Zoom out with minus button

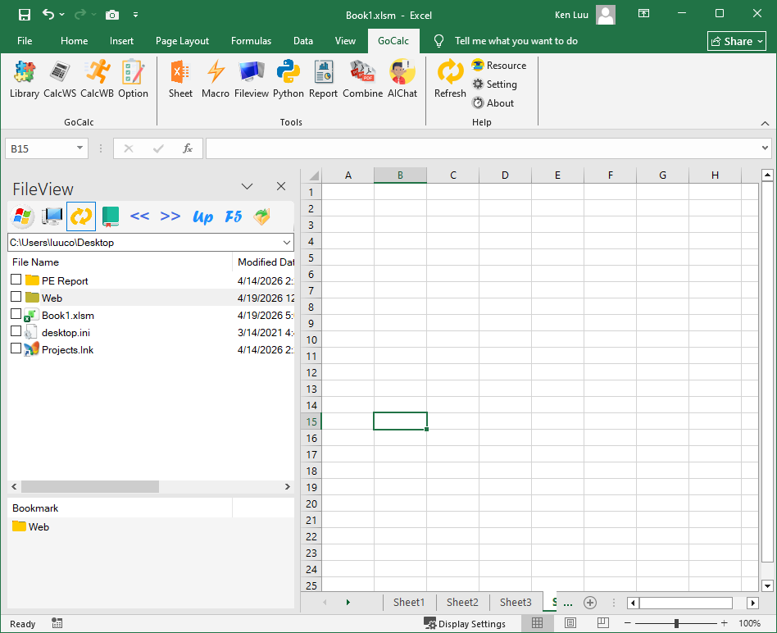[x=627, y=623]
